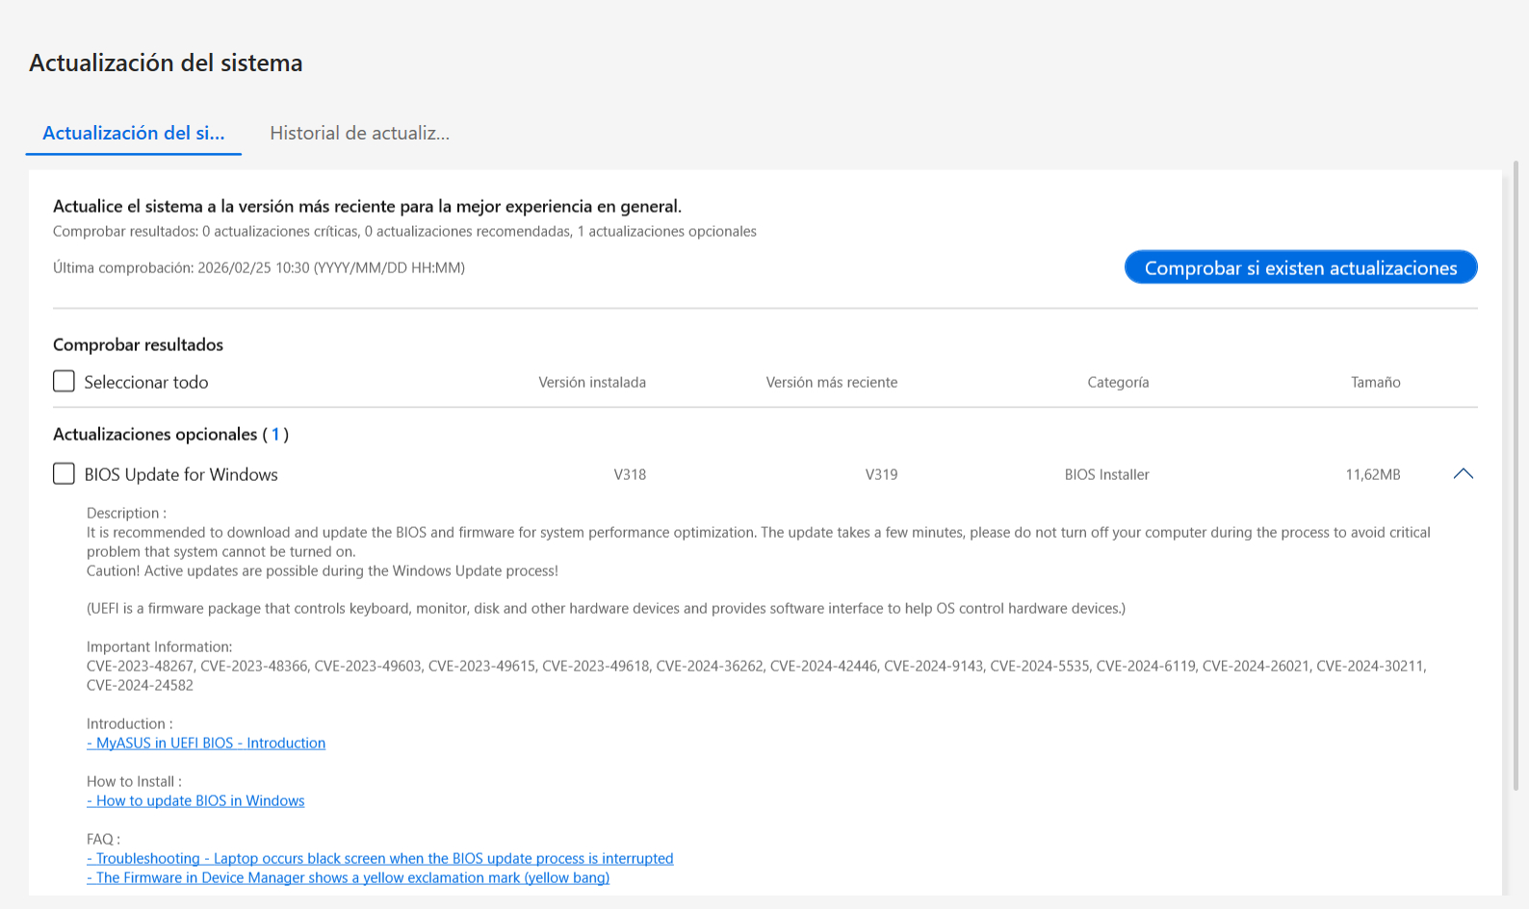The width and height of the screenshot is (1529, 909).
Task: Switch to Historial de actualiz... tab
Action: click(359, 133)
